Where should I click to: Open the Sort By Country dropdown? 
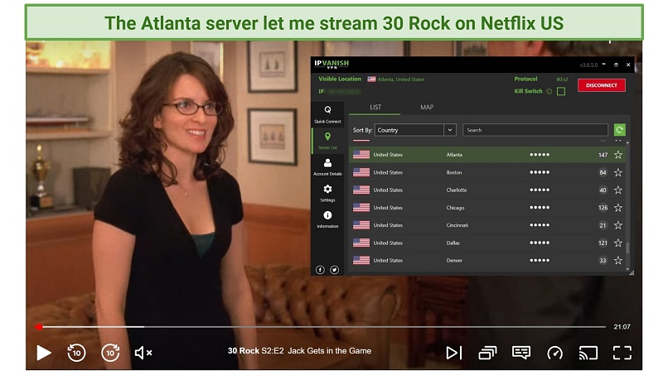pos(415,130)
